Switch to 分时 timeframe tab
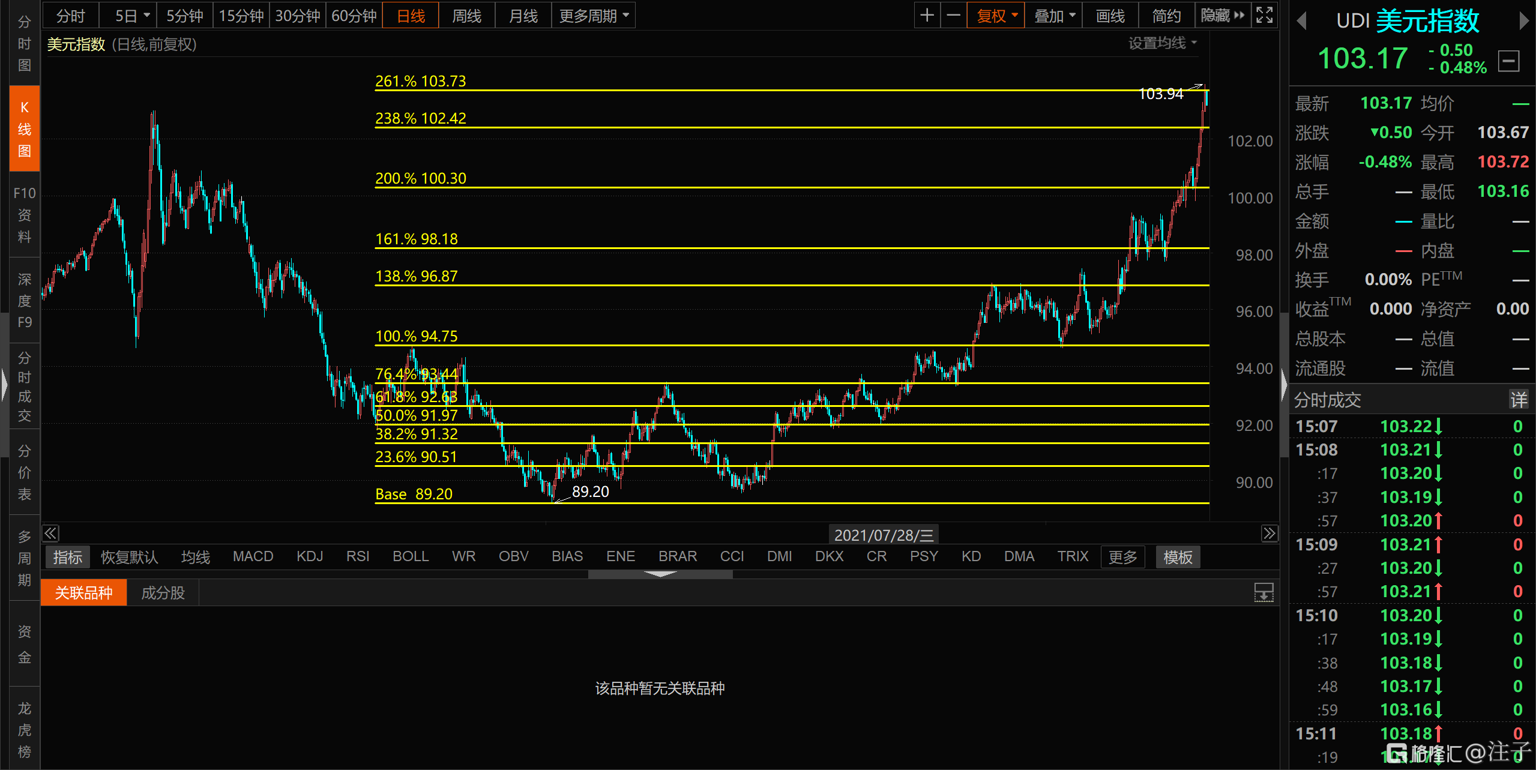 [71, 16]
